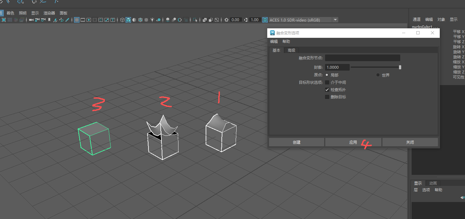This screenshot has height=219, width=465.
Task: Select the 局部 origin radio button
Action: (327, 75)
